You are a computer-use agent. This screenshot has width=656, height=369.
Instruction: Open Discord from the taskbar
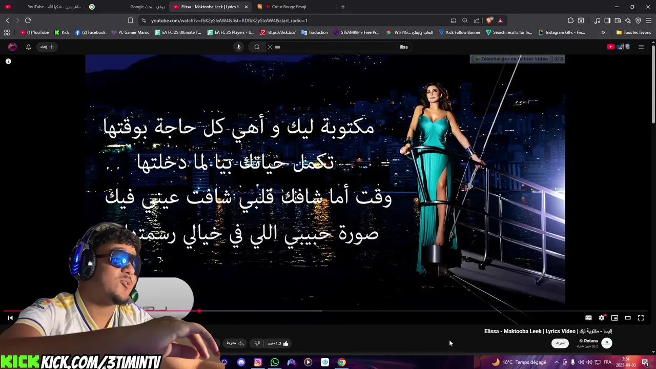(x=241, y=362)
